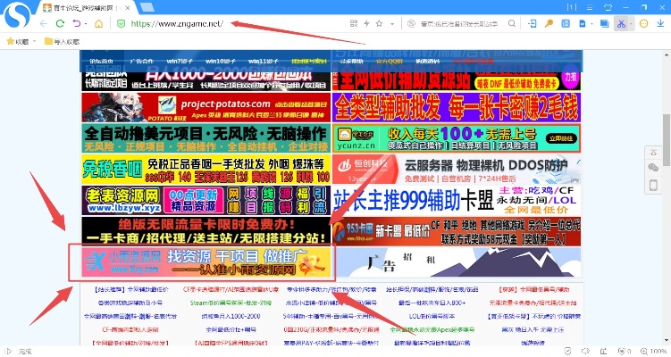
Task: Open the dropdown beside the purple restore arrow
Action: click(x=86, y=24)
